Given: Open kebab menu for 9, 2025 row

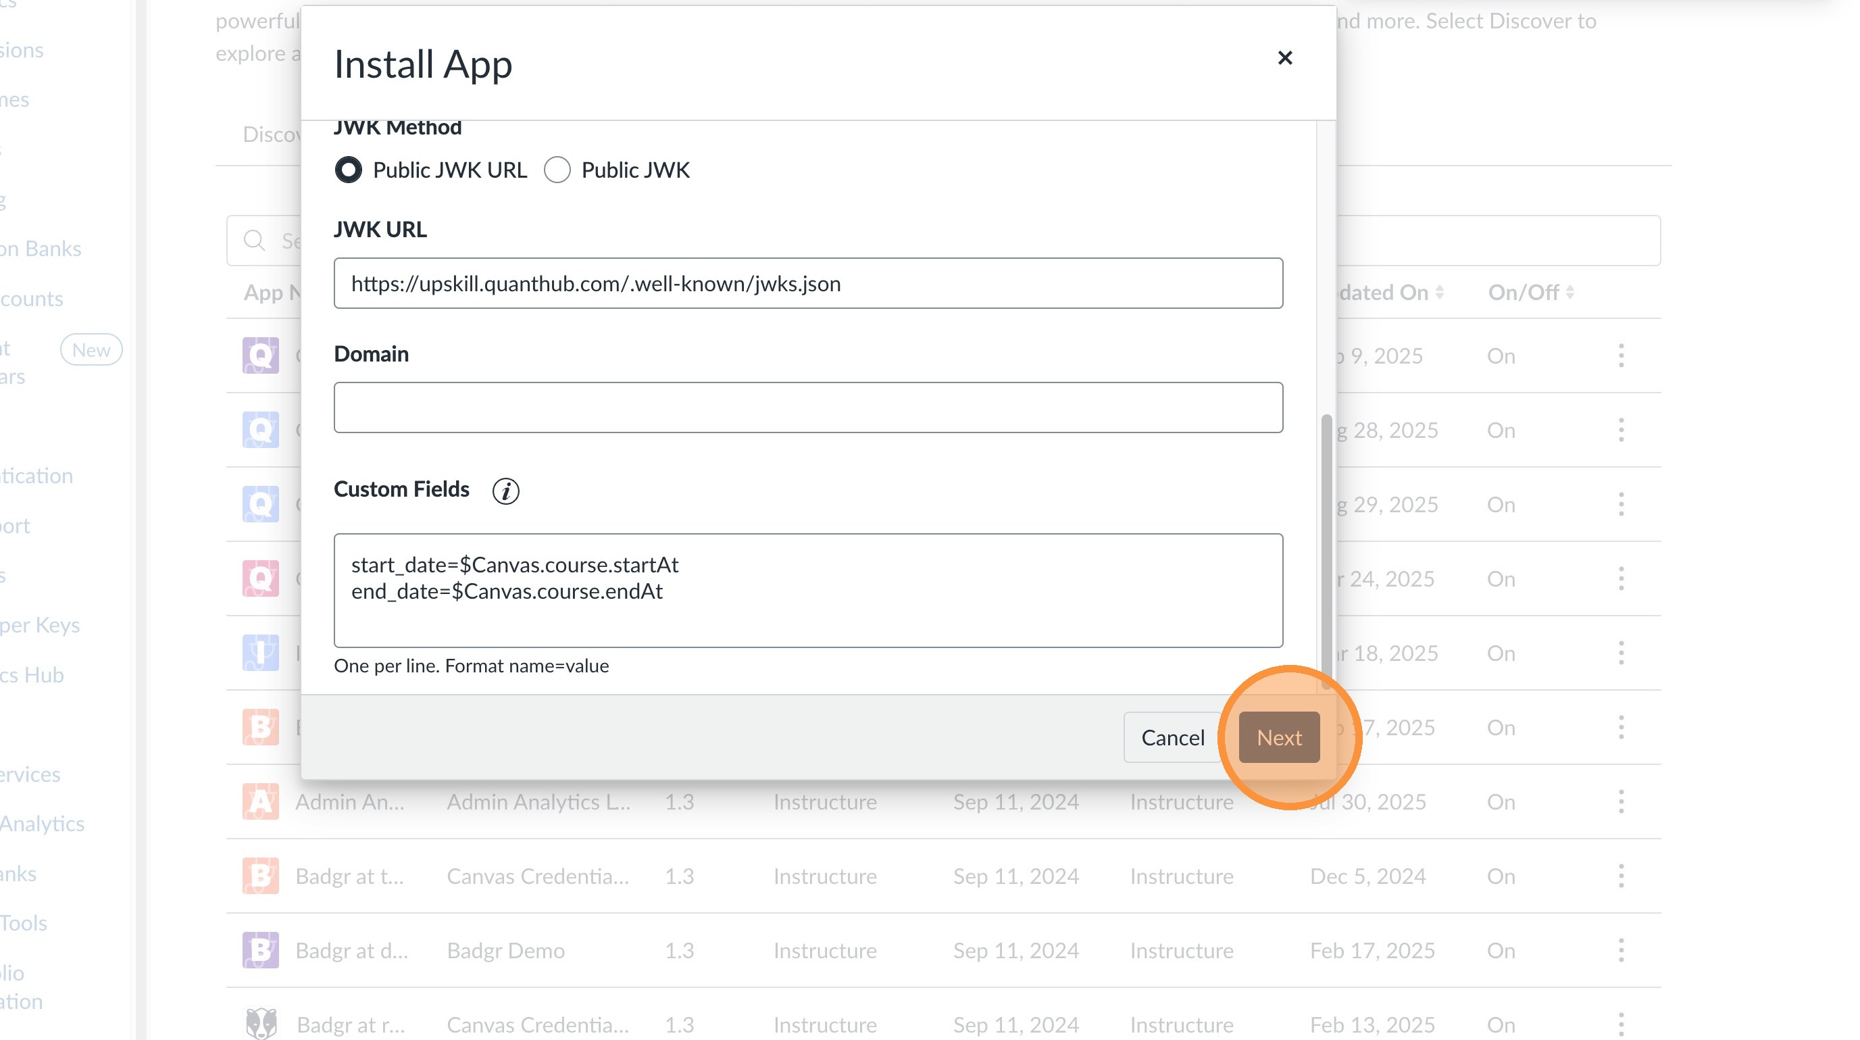Looking at the screenshot, I should pos(1621,355).
